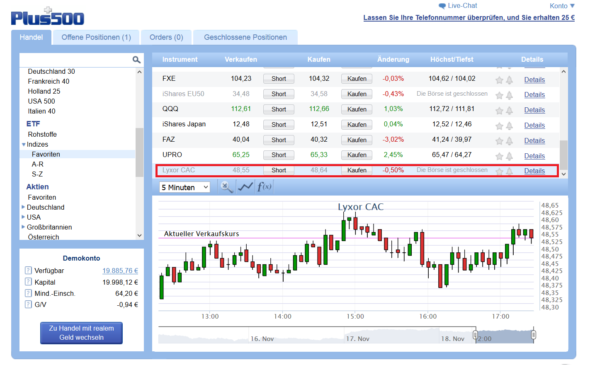Click category list scrollbar down arrow

coord(139,235)
